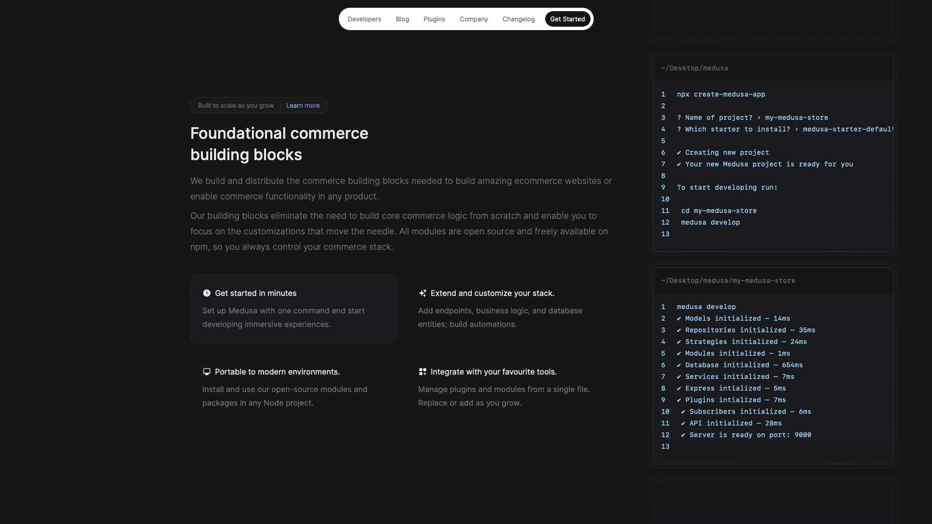The height and width of the screenshot is (524, 932).
Task: Open the Developers menu item
Action: (x=364, y=19)
